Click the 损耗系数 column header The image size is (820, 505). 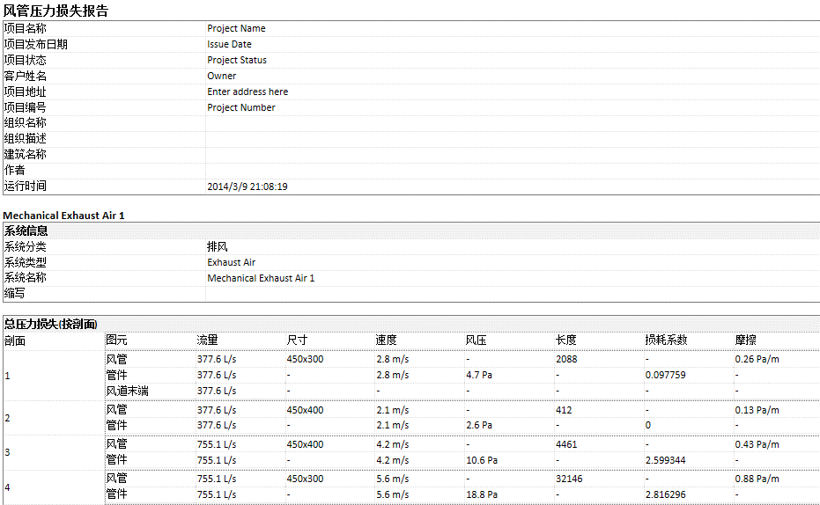click(666, 340)
